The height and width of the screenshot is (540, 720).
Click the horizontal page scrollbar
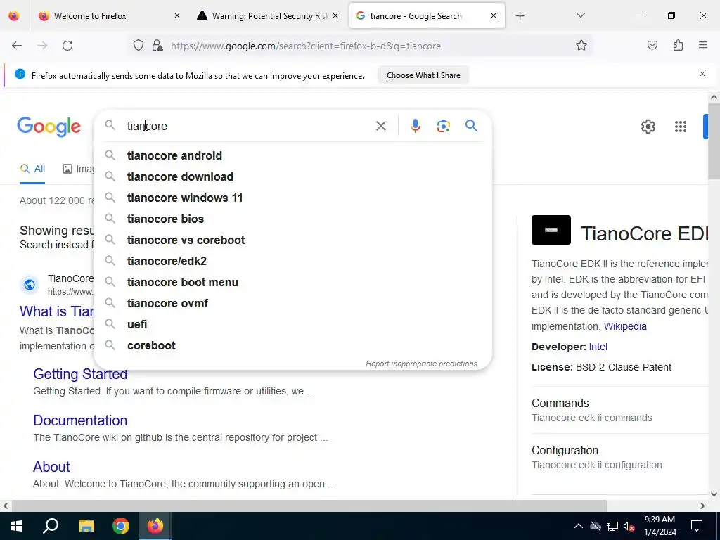point(309,506)
